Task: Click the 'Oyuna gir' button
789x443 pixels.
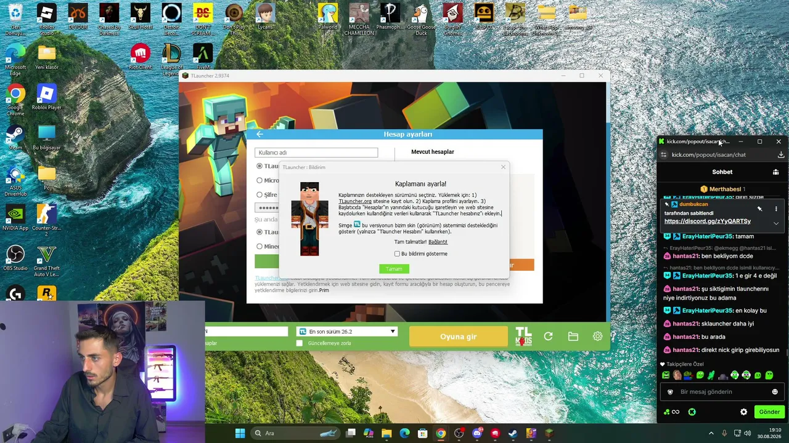Action: (x=459, y=337)
